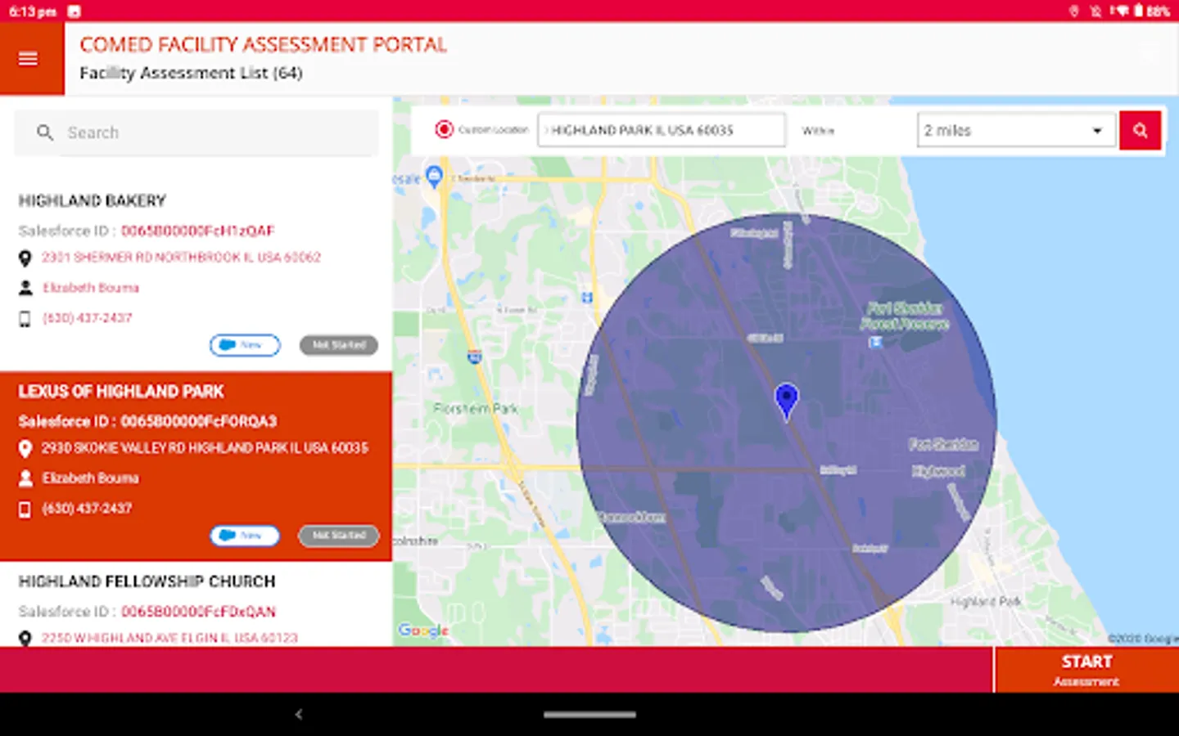Open 2930 SKOKIE VALLEY RD address
The width and height of the screenshot is (1179, 736).
[x=205, y=448]
